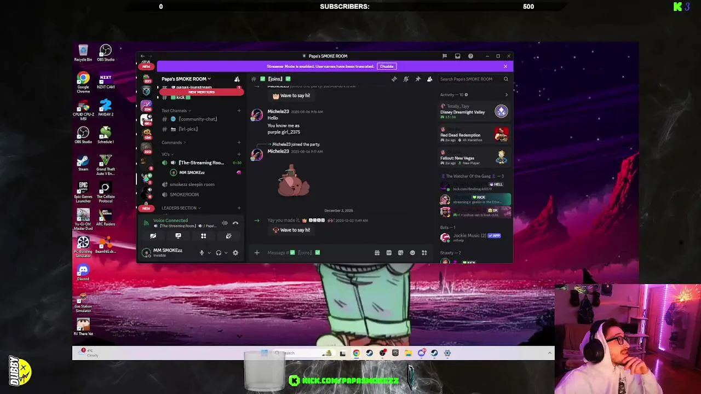This screenshot has height=394, width=701.
Task: Click back arrow in Discord title bar
Action: 142,56
